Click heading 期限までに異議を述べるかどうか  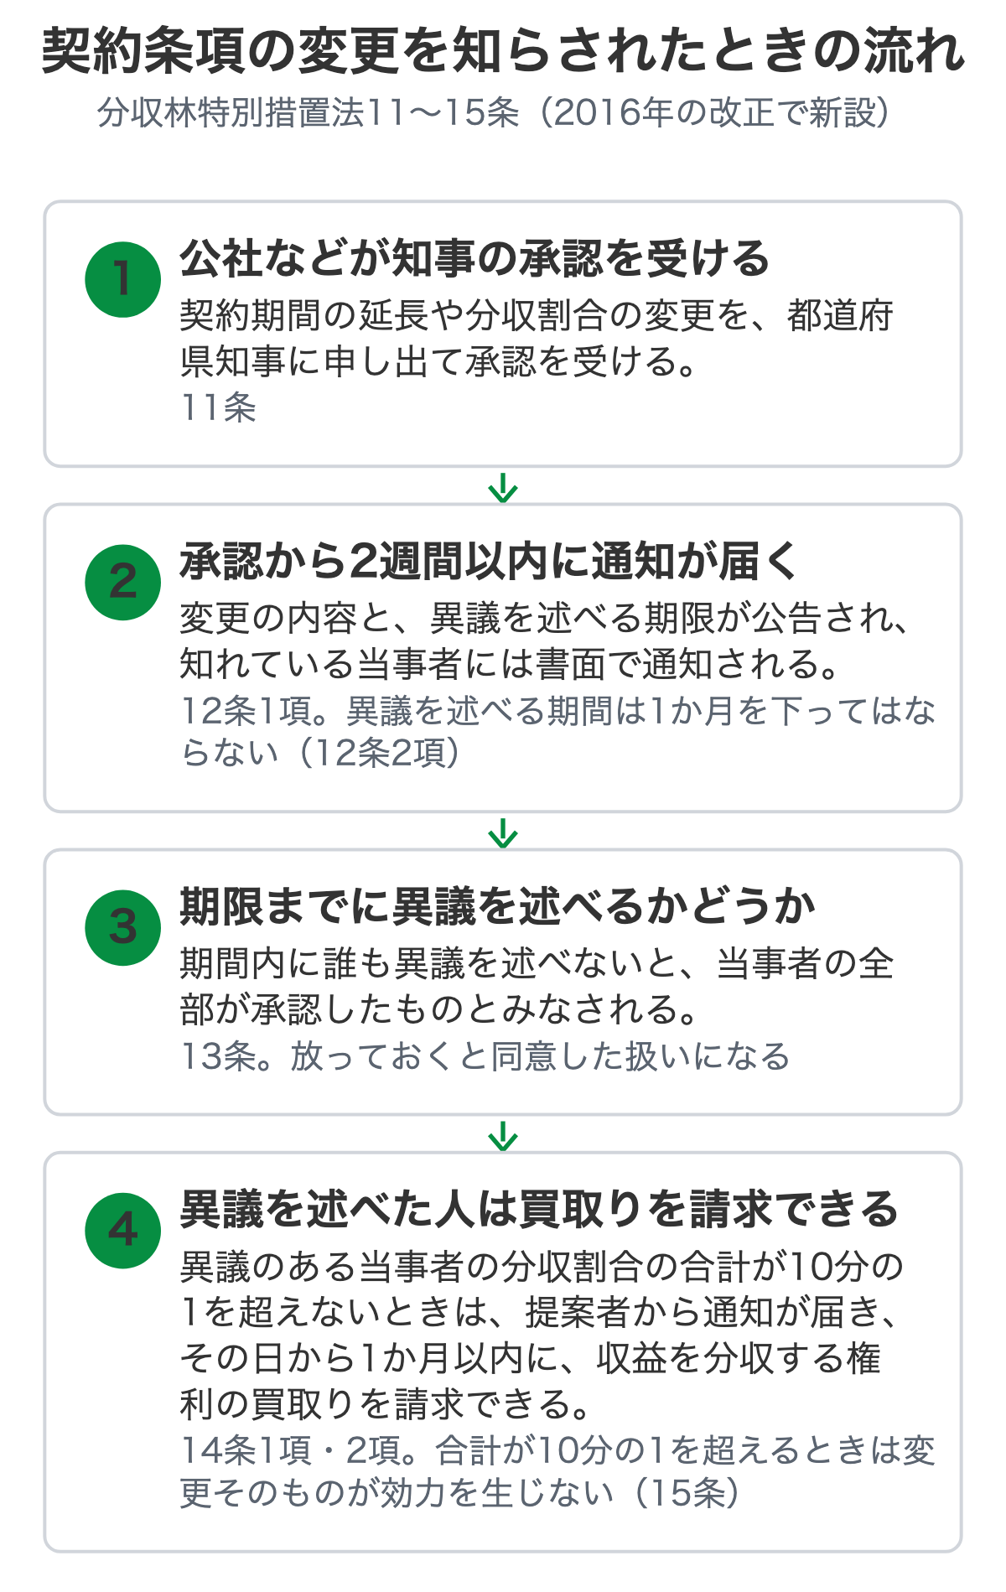(x=498, y=905)
